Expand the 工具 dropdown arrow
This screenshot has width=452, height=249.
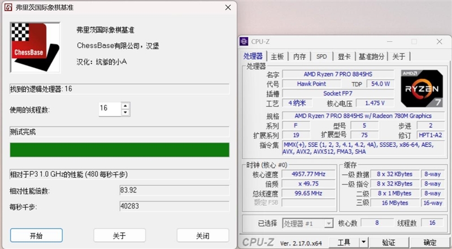[x=363, y=242]
